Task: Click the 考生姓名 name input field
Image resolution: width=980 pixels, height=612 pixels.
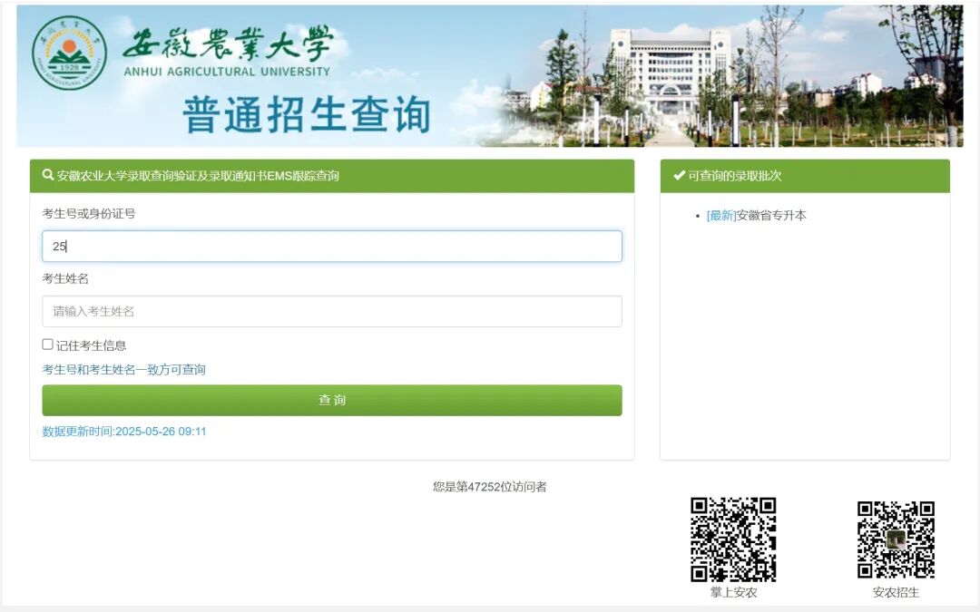Action: point(331,310)
